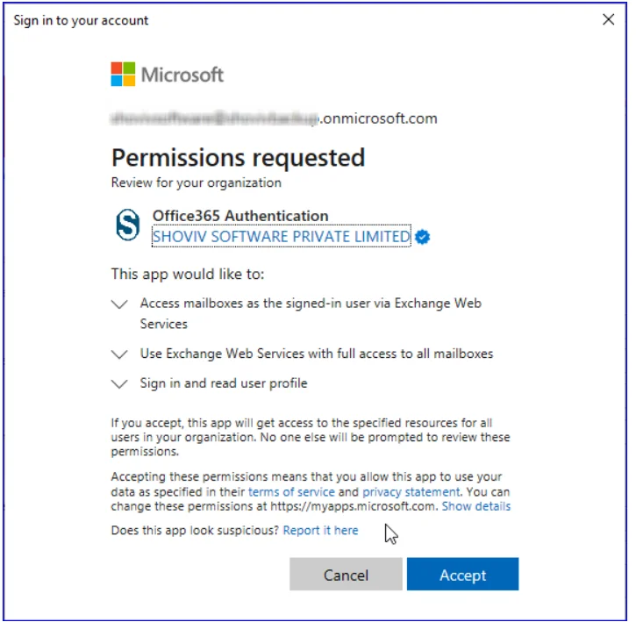This screenshot has width=636, height=622.
Task: Click the Show details link
Action: coord(475,506)
